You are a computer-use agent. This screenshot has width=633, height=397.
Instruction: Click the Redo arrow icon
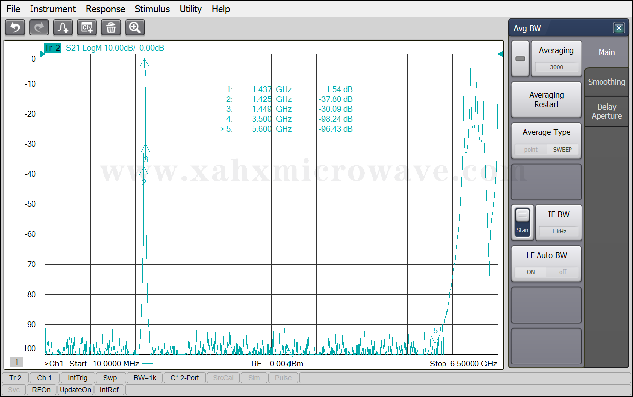point(39,28)
